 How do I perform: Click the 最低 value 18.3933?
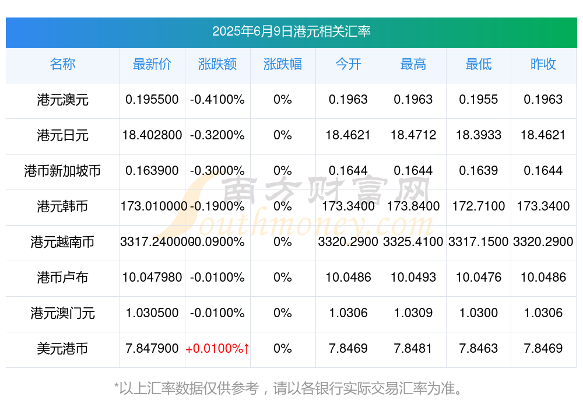479,135
